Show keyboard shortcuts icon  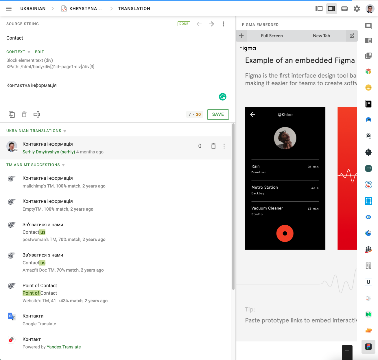pos(344,9)
